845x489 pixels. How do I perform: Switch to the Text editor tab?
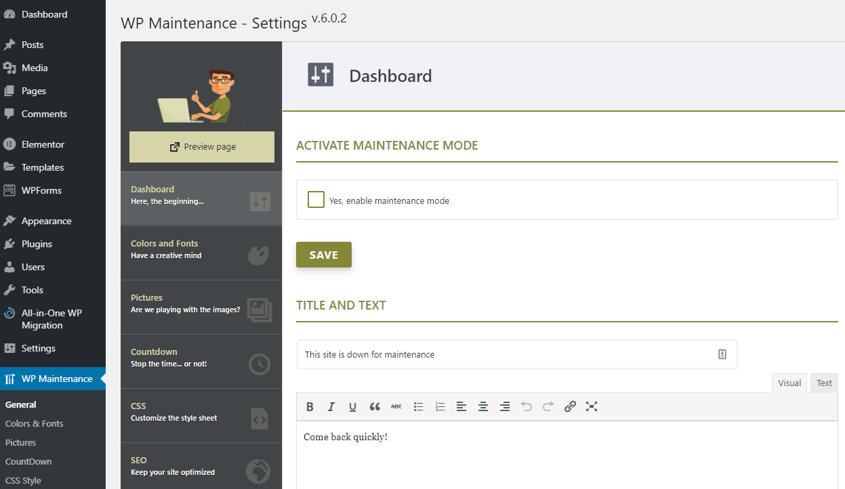point(823,383)
